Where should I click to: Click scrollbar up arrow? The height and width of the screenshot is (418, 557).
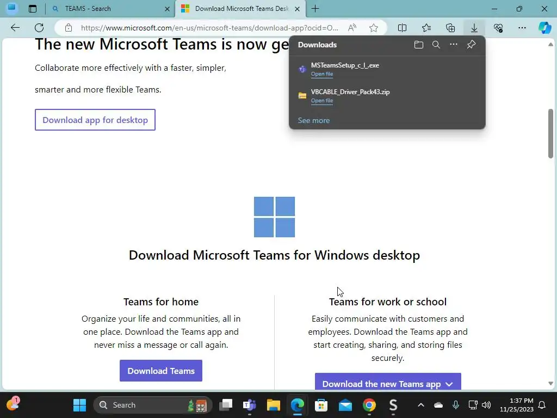click(550, 45)
